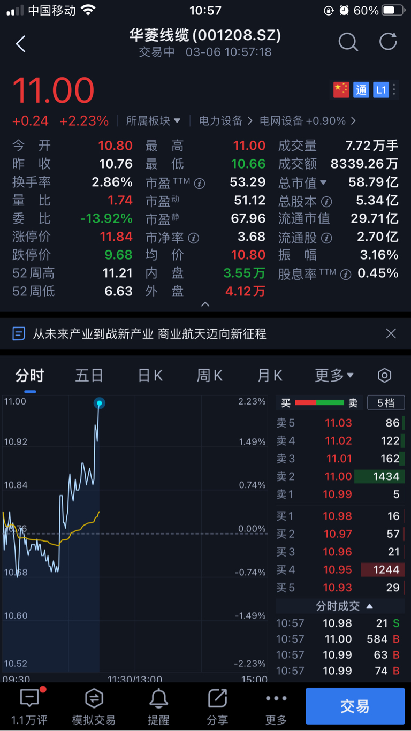Screen dimensions: 411x731
Task: Tap the China flag market icon
Action: [x=341, y=90]
